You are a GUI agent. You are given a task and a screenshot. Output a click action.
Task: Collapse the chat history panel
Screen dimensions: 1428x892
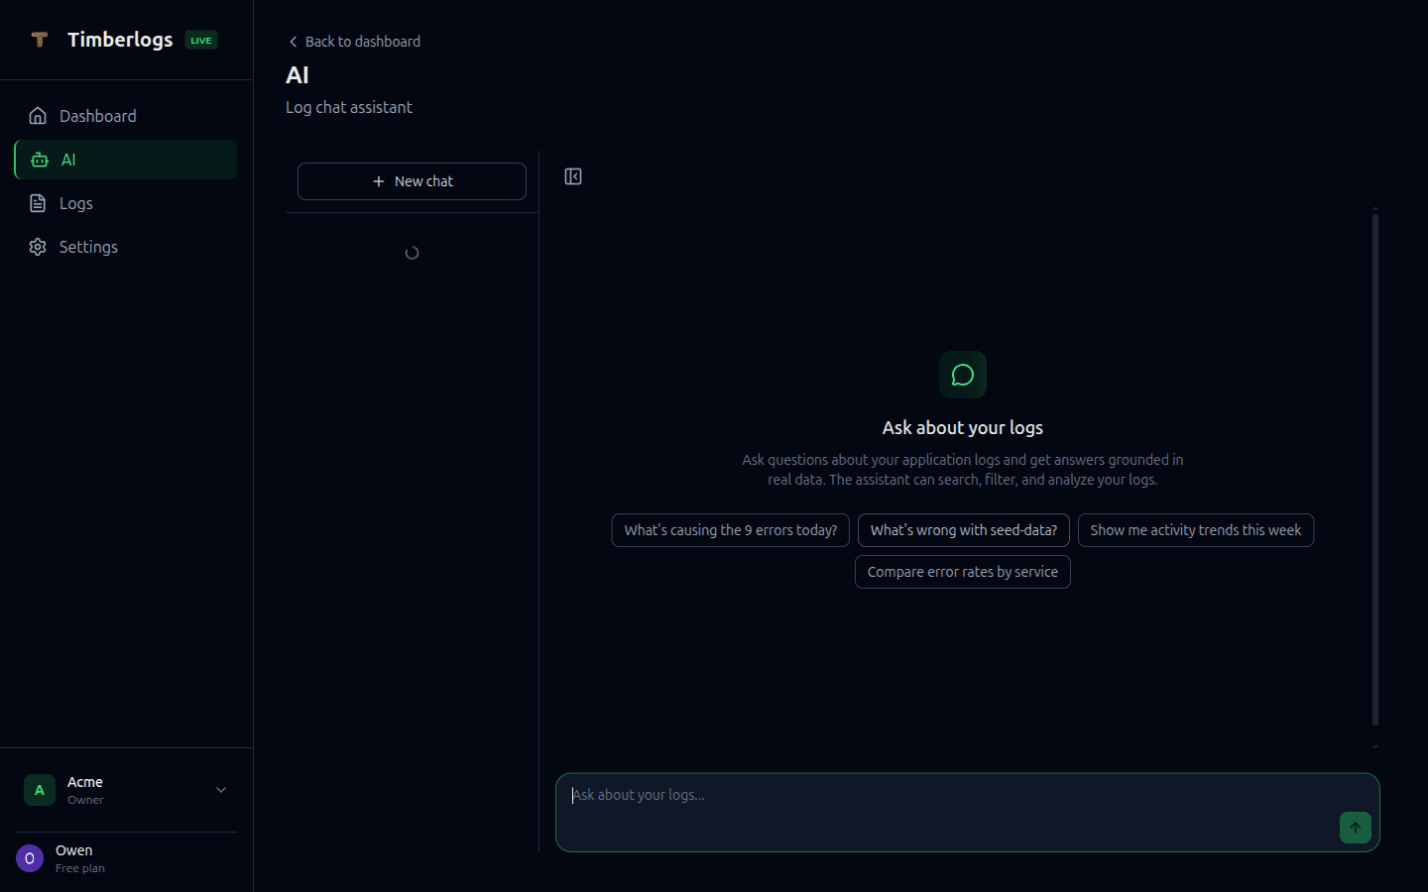[572, 176]
